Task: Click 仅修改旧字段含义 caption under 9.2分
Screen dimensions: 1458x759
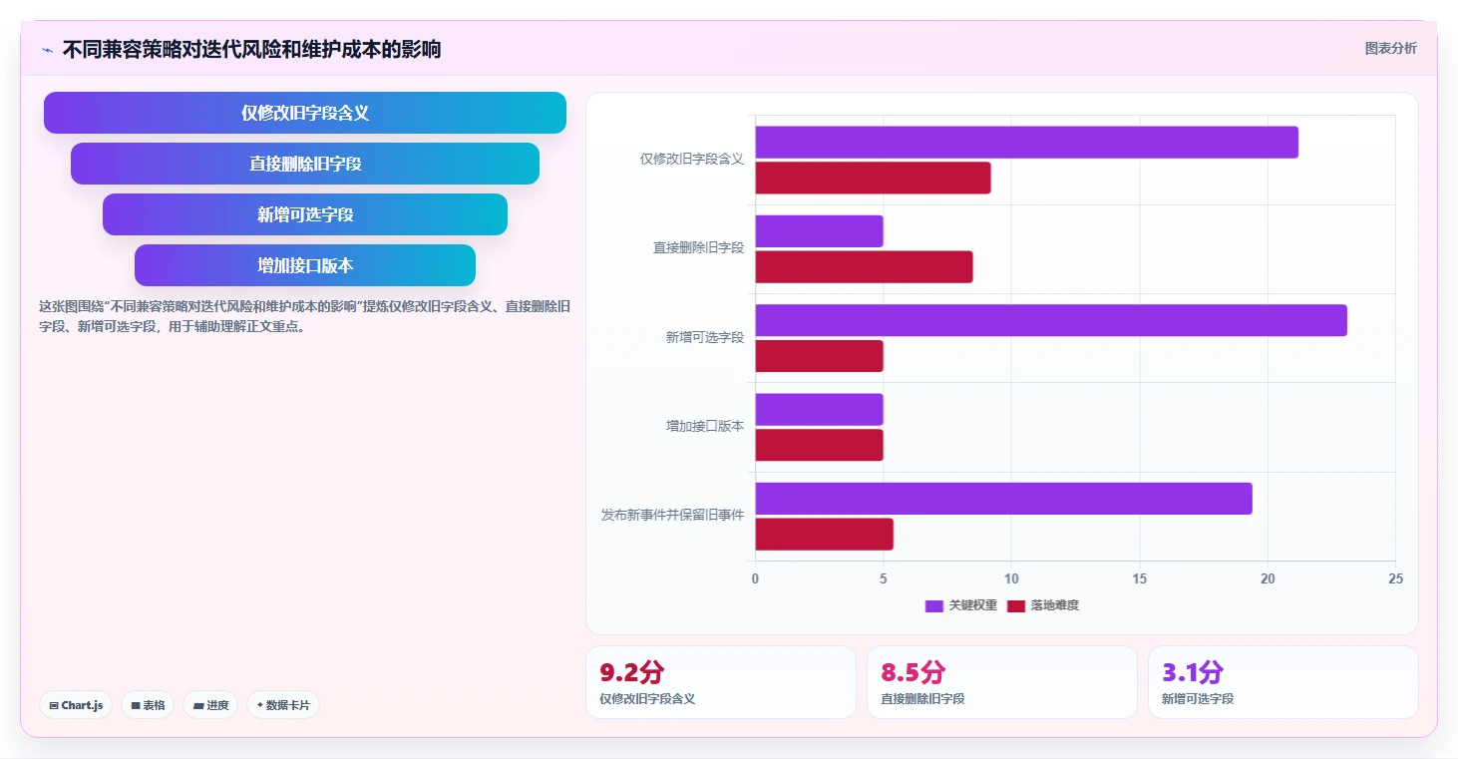Action: [x=647, y=699]
